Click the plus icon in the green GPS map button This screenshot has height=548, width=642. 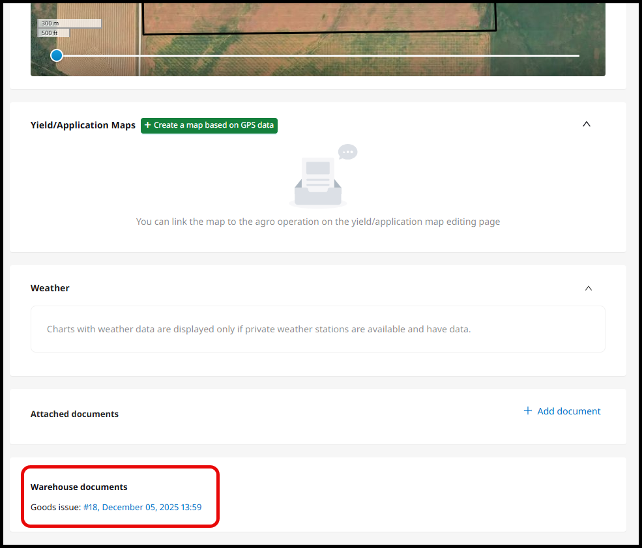(x=148, y=125)
